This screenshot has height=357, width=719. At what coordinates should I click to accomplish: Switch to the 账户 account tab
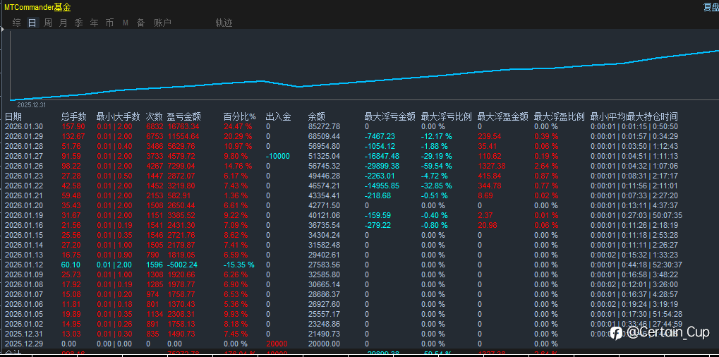click(x=162, y=23)
